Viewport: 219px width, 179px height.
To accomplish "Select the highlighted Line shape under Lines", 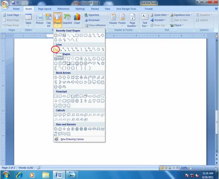I will click(x=55, y=49).
